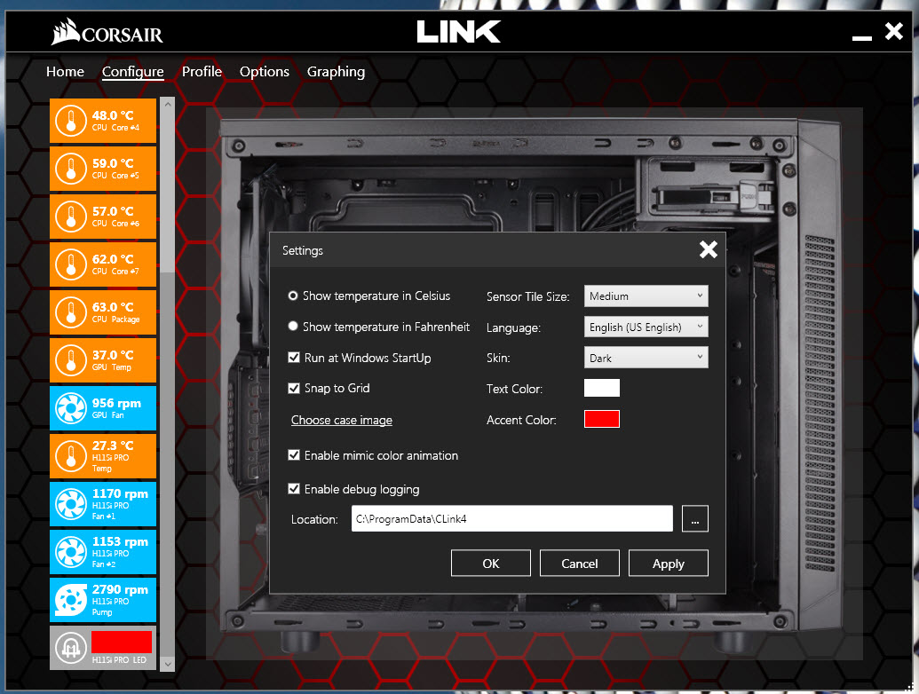Image resolution: width=919 pixels, height=694 pixels.
Task: Go to the Home tab
Action: (x=65, y=72)
